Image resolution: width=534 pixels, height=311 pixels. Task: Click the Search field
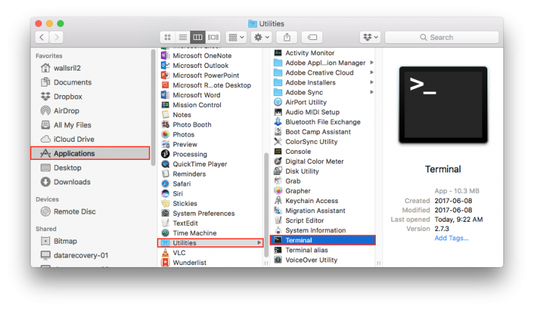click(442, 37)
